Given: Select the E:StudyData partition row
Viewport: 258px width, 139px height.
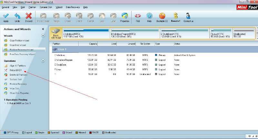Looking at the screenshot, I should 155,65.
